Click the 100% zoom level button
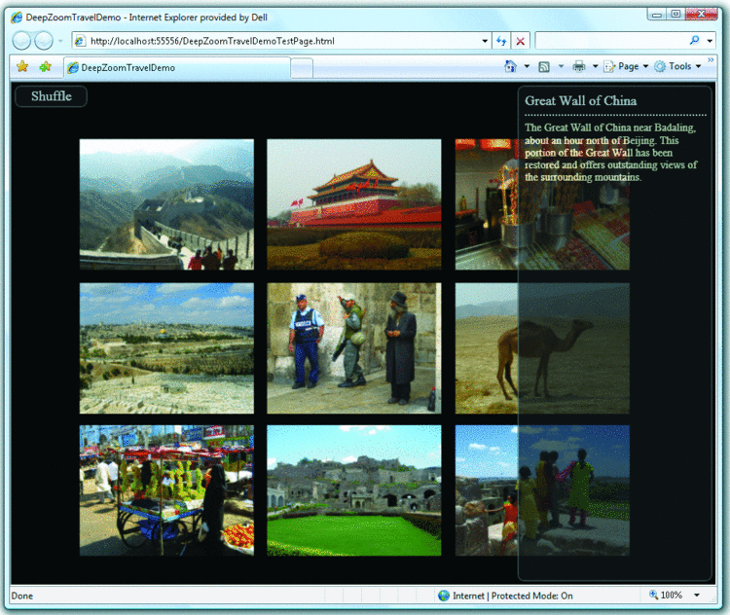Viewport: 730px width, 615px height. (x=666, y=595)
